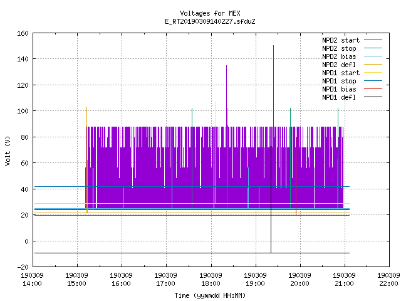This screenshot has width=401, height=301.
Task: Click the purple spike peaking near 135 V
Action: [226, 96]
